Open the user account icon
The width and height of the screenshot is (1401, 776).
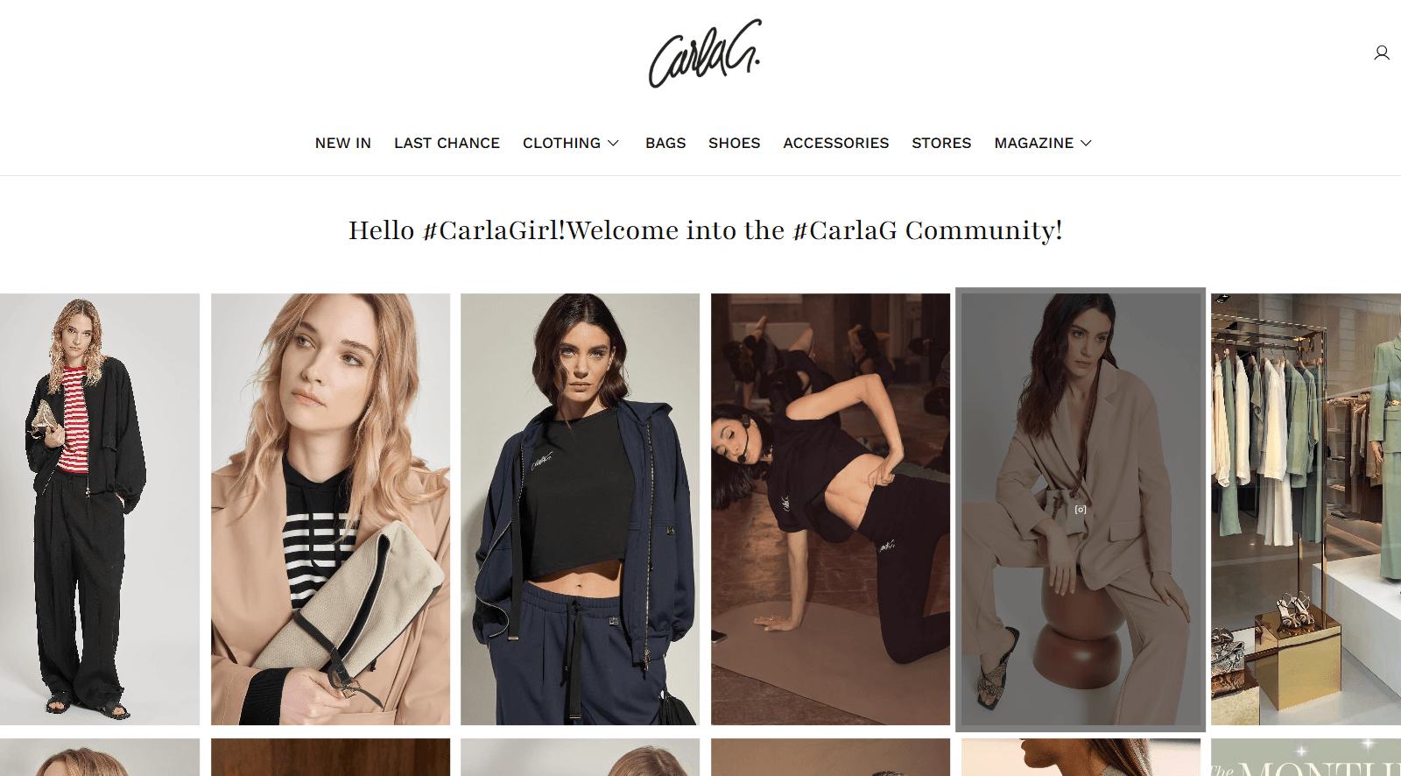pos(1382,53)
